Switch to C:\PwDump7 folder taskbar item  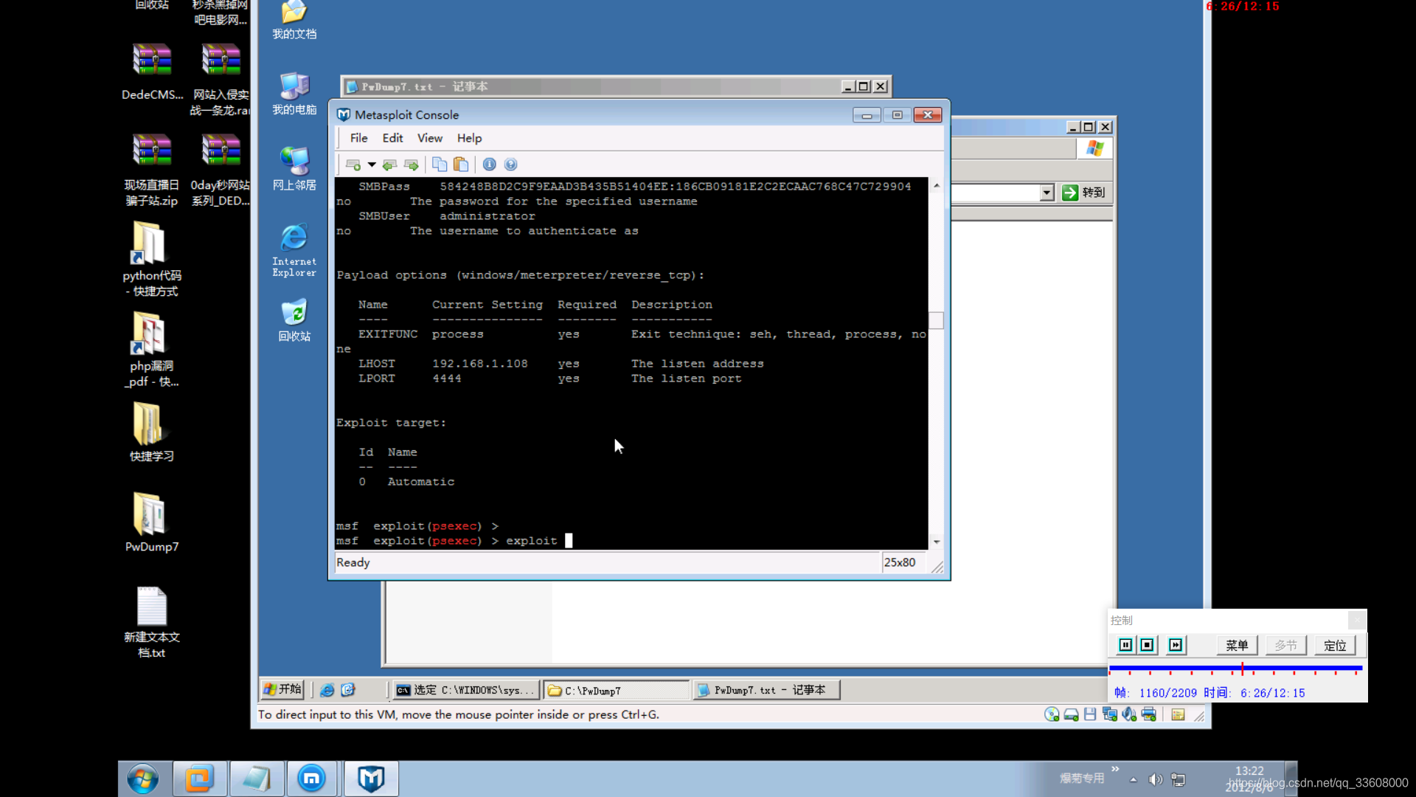pyautogui.click(x=617, y=690)
